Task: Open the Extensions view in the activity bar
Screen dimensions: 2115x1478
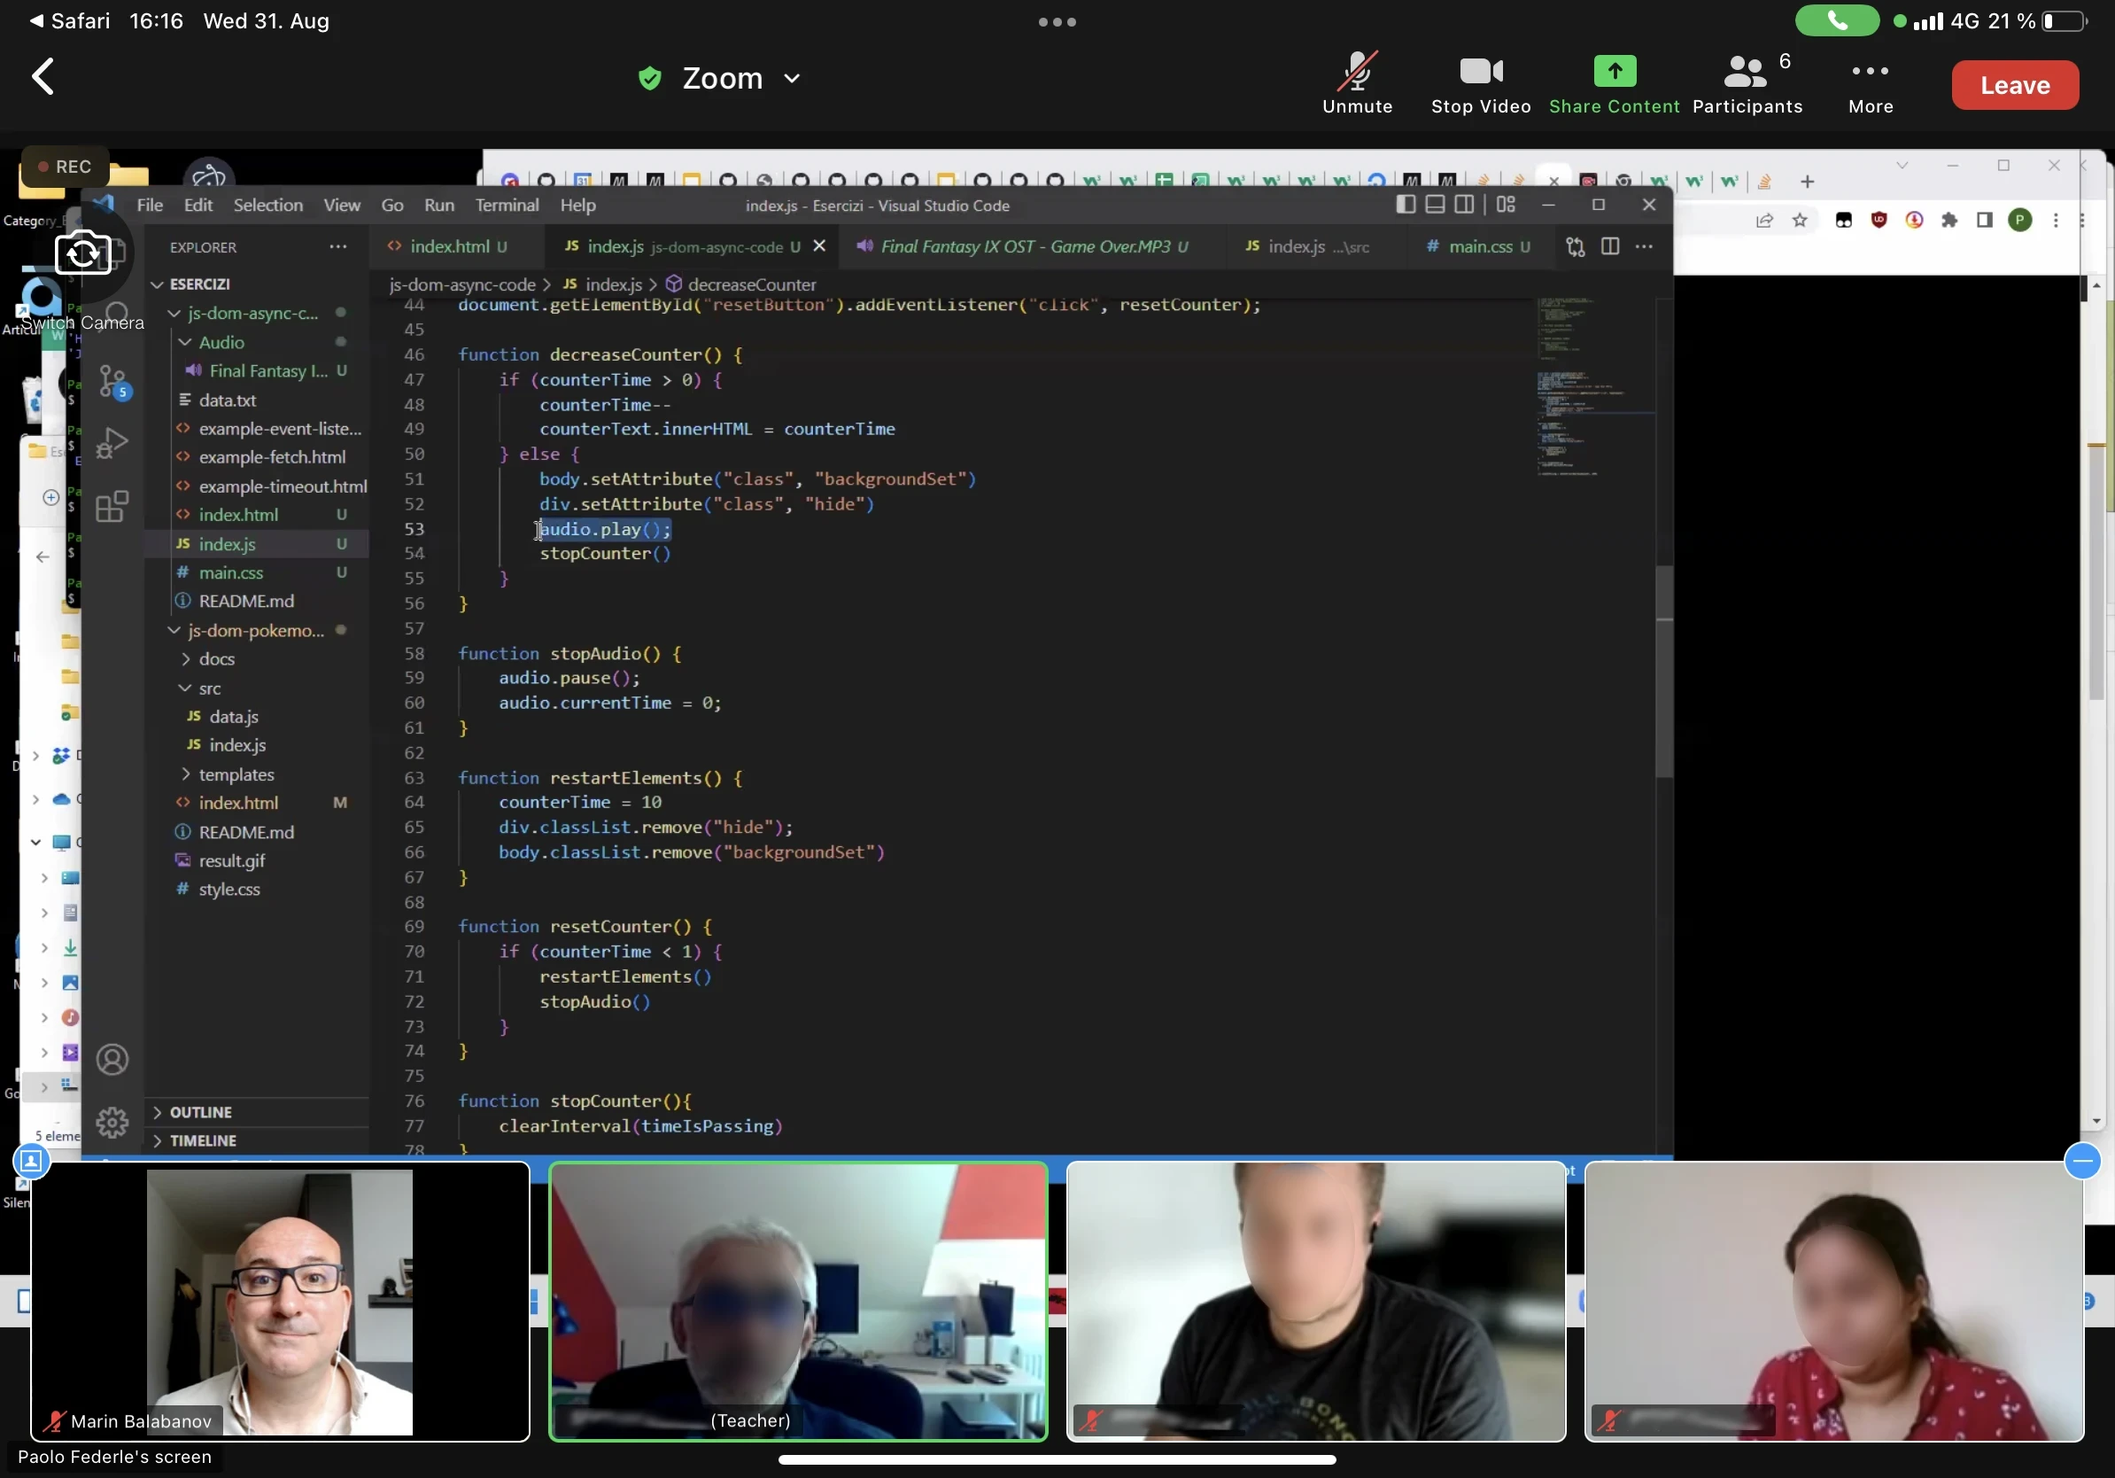Action: (111, 505)
